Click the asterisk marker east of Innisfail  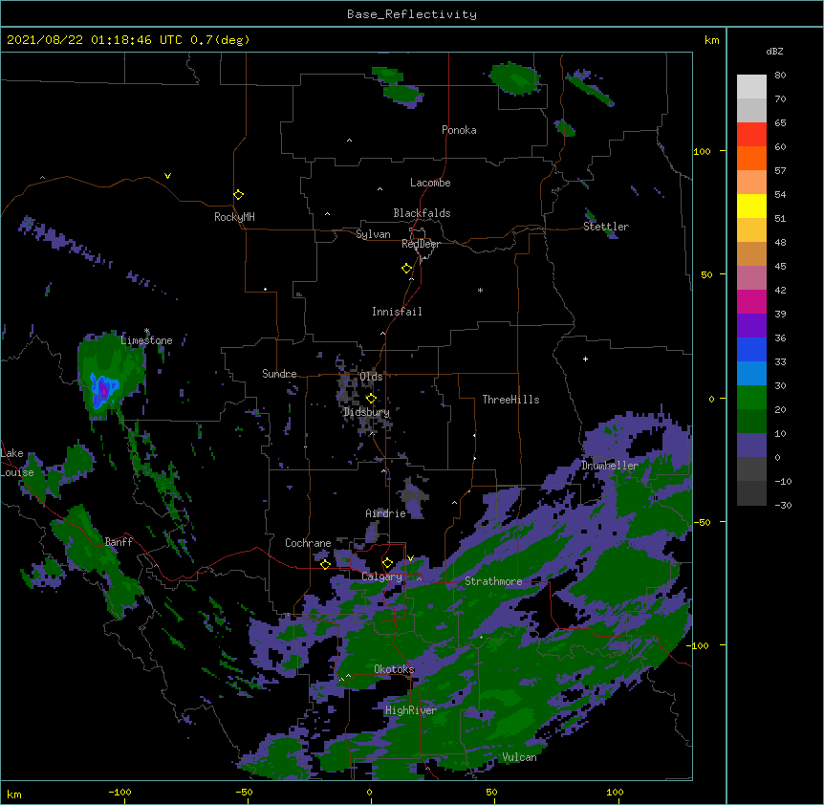[480, 290]
